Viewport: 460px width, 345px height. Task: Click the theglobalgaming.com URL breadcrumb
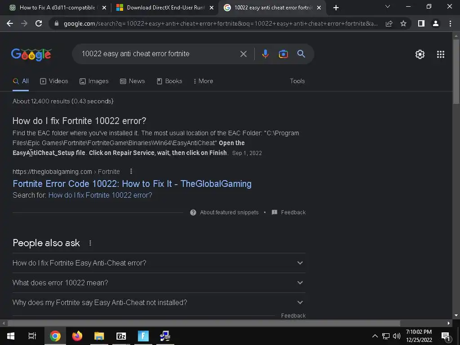(66, 172)
